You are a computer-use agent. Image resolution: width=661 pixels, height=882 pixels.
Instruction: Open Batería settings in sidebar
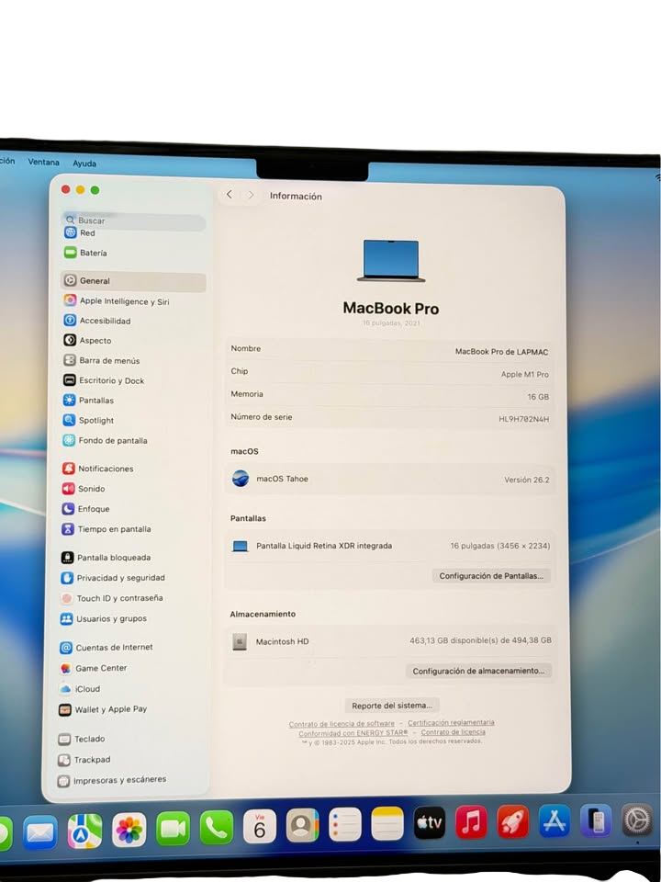85,254
